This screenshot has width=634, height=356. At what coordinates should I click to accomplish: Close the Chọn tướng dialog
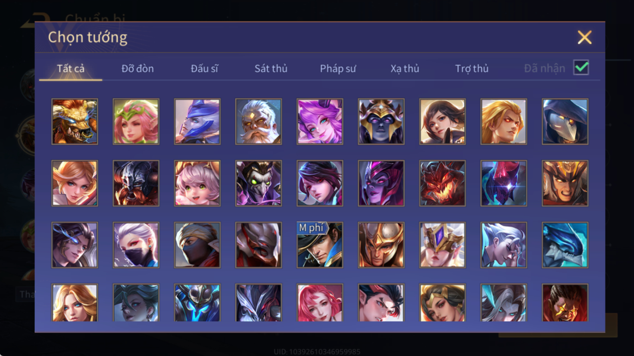[584, 37]
